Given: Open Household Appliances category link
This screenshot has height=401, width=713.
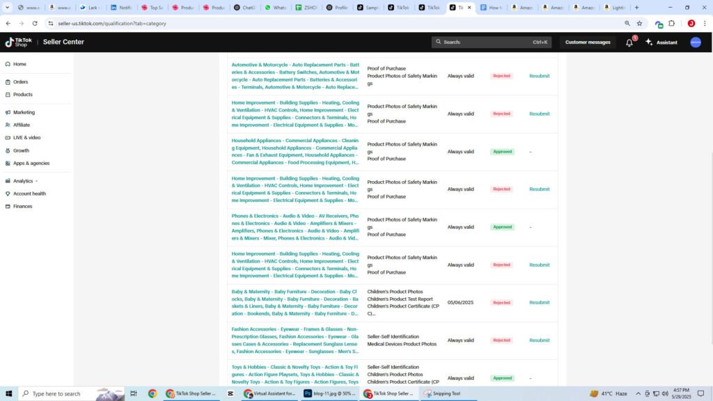Looking at the screenshot, I should tap(295, 151).
